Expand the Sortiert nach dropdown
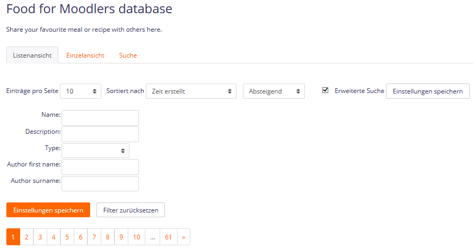This screenshot has height=250, width=473. point(191,91)
